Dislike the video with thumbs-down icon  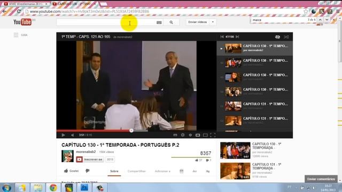(x=88, y=171)
